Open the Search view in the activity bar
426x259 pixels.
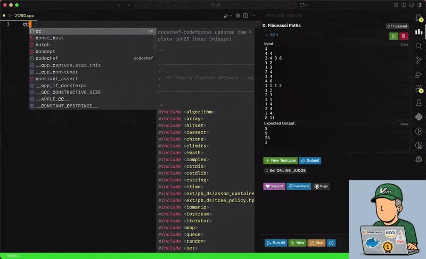tap(419, 46)
